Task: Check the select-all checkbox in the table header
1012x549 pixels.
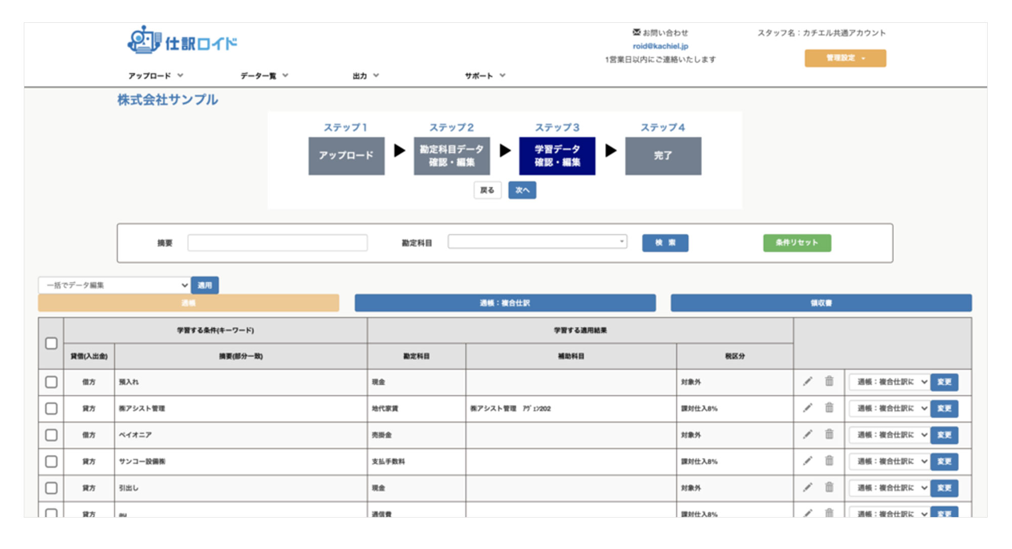Action: pyautogui.click(x=51, y=344)
